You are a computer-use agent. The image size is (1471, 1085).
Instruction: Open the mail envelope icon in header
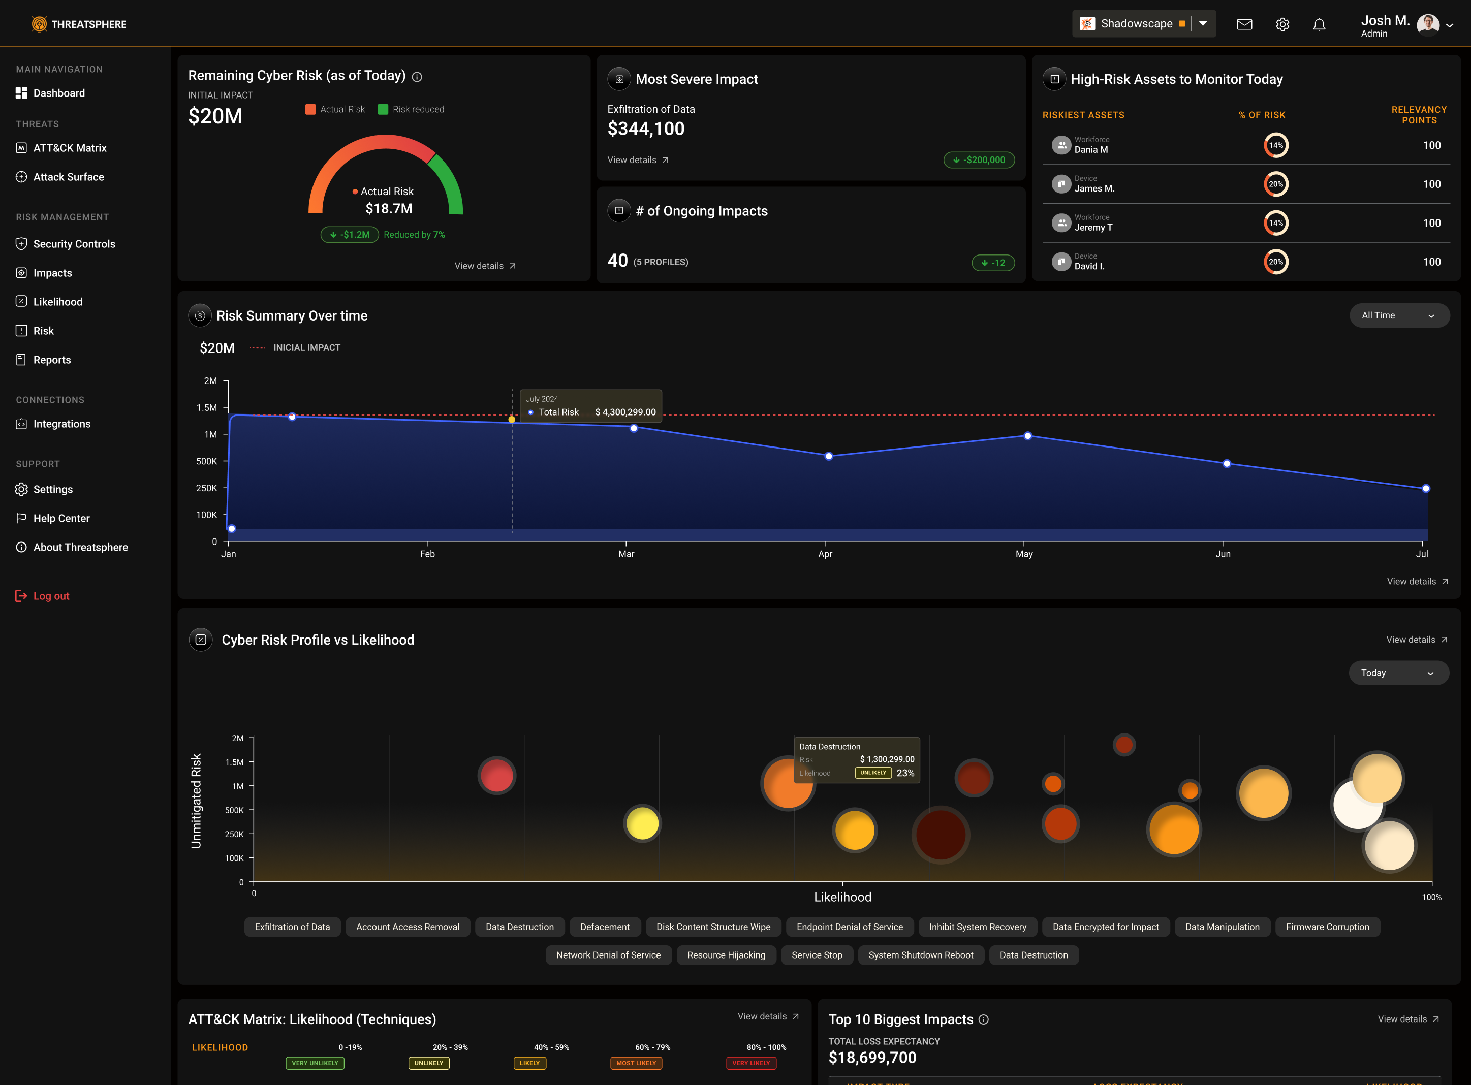pyautogui.click(x=1244, y=24)
